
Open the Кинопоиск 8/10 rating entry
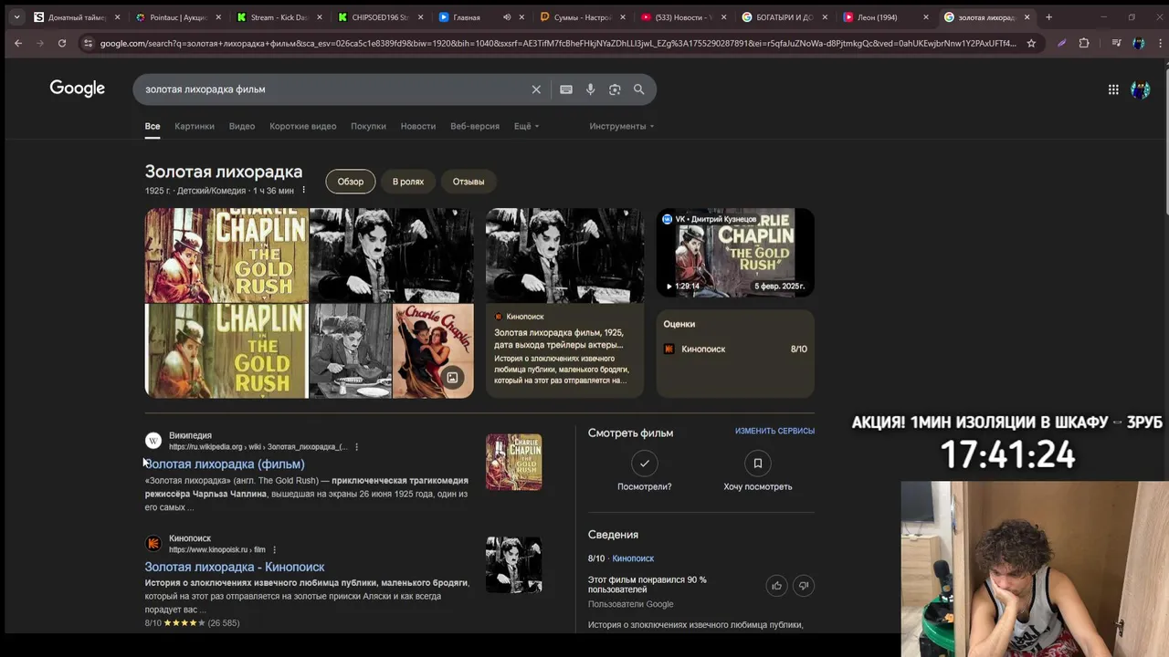[735, 349]
